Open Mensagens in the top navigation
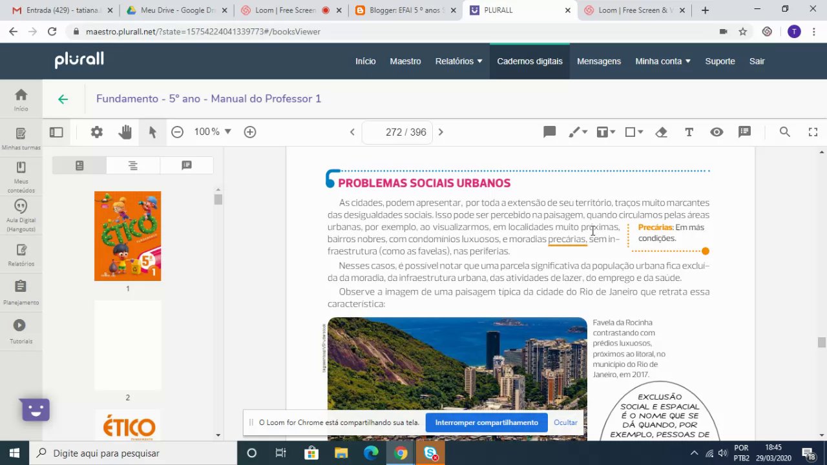The height and width of the screenshot is (465, 827). click(599, 61)
